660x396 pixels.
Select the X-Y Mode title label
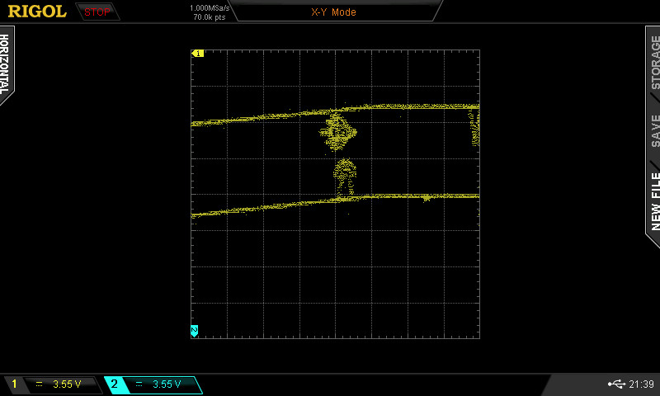tap(333, 12)
